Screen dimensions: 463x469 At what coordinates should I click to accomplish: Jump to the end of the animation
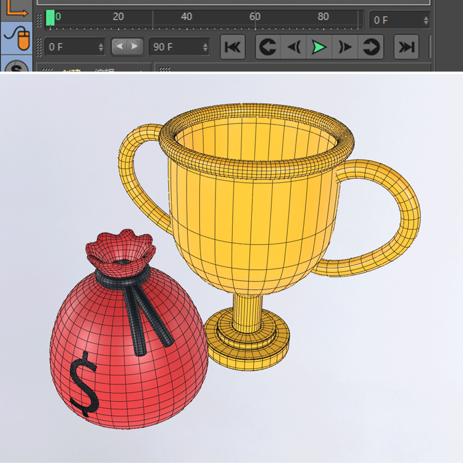(406, 48)
